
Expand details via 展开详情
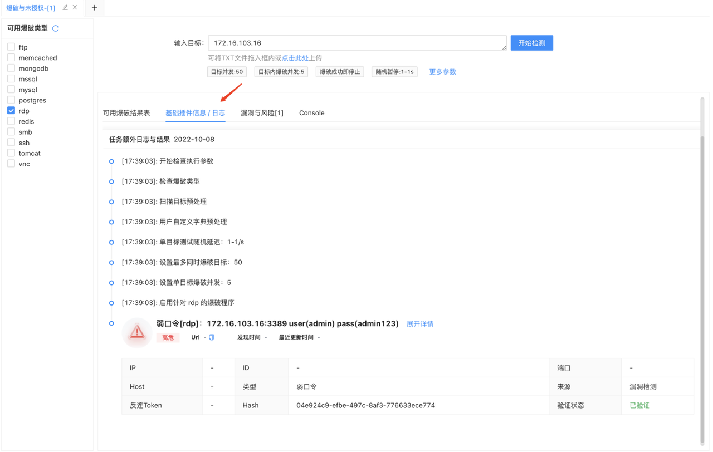tap(419, 324)
